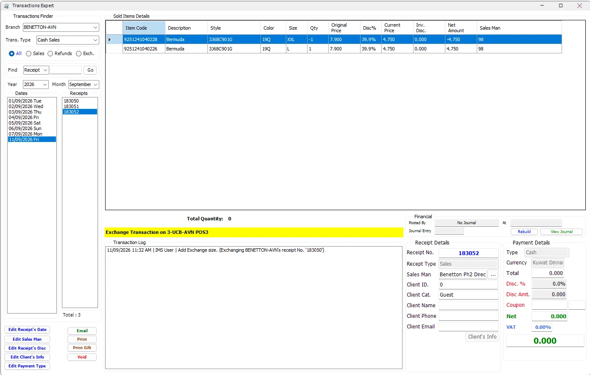590x375 pixels.
Task: Click the Client Name input field
Action: [x=468, y=306]
